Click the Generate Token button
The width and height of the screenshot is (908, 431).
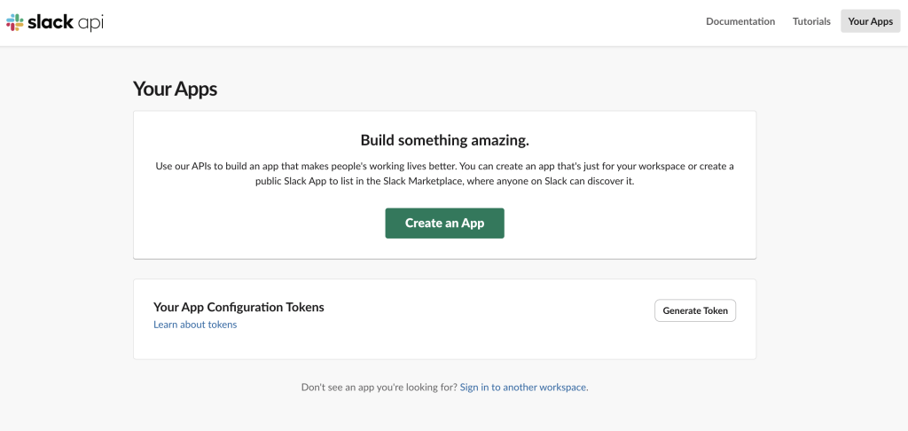coord(694,310)
